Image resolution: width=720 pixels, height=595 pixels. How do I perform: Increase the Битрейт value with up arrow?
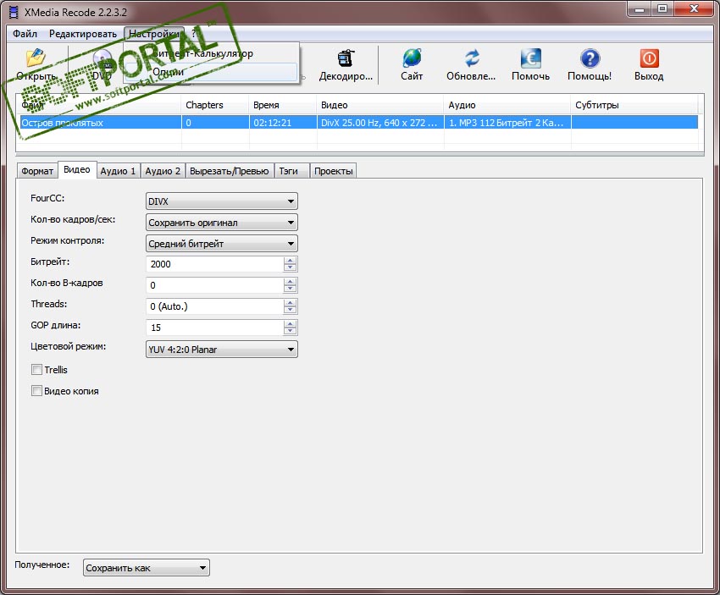click(291, 261)
